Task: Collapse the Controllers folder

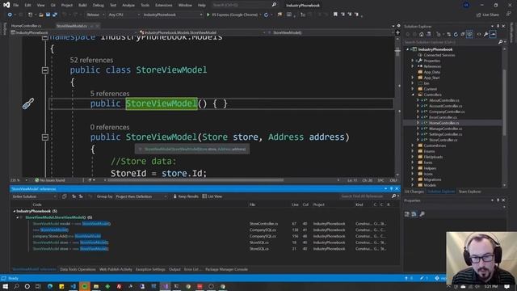Action: point(413,95)
